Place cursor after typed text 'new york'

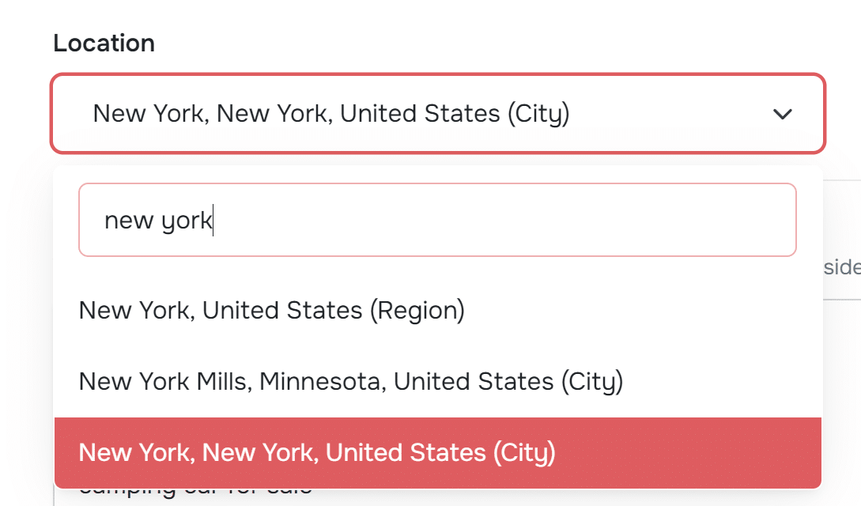(x=212, y=220)
